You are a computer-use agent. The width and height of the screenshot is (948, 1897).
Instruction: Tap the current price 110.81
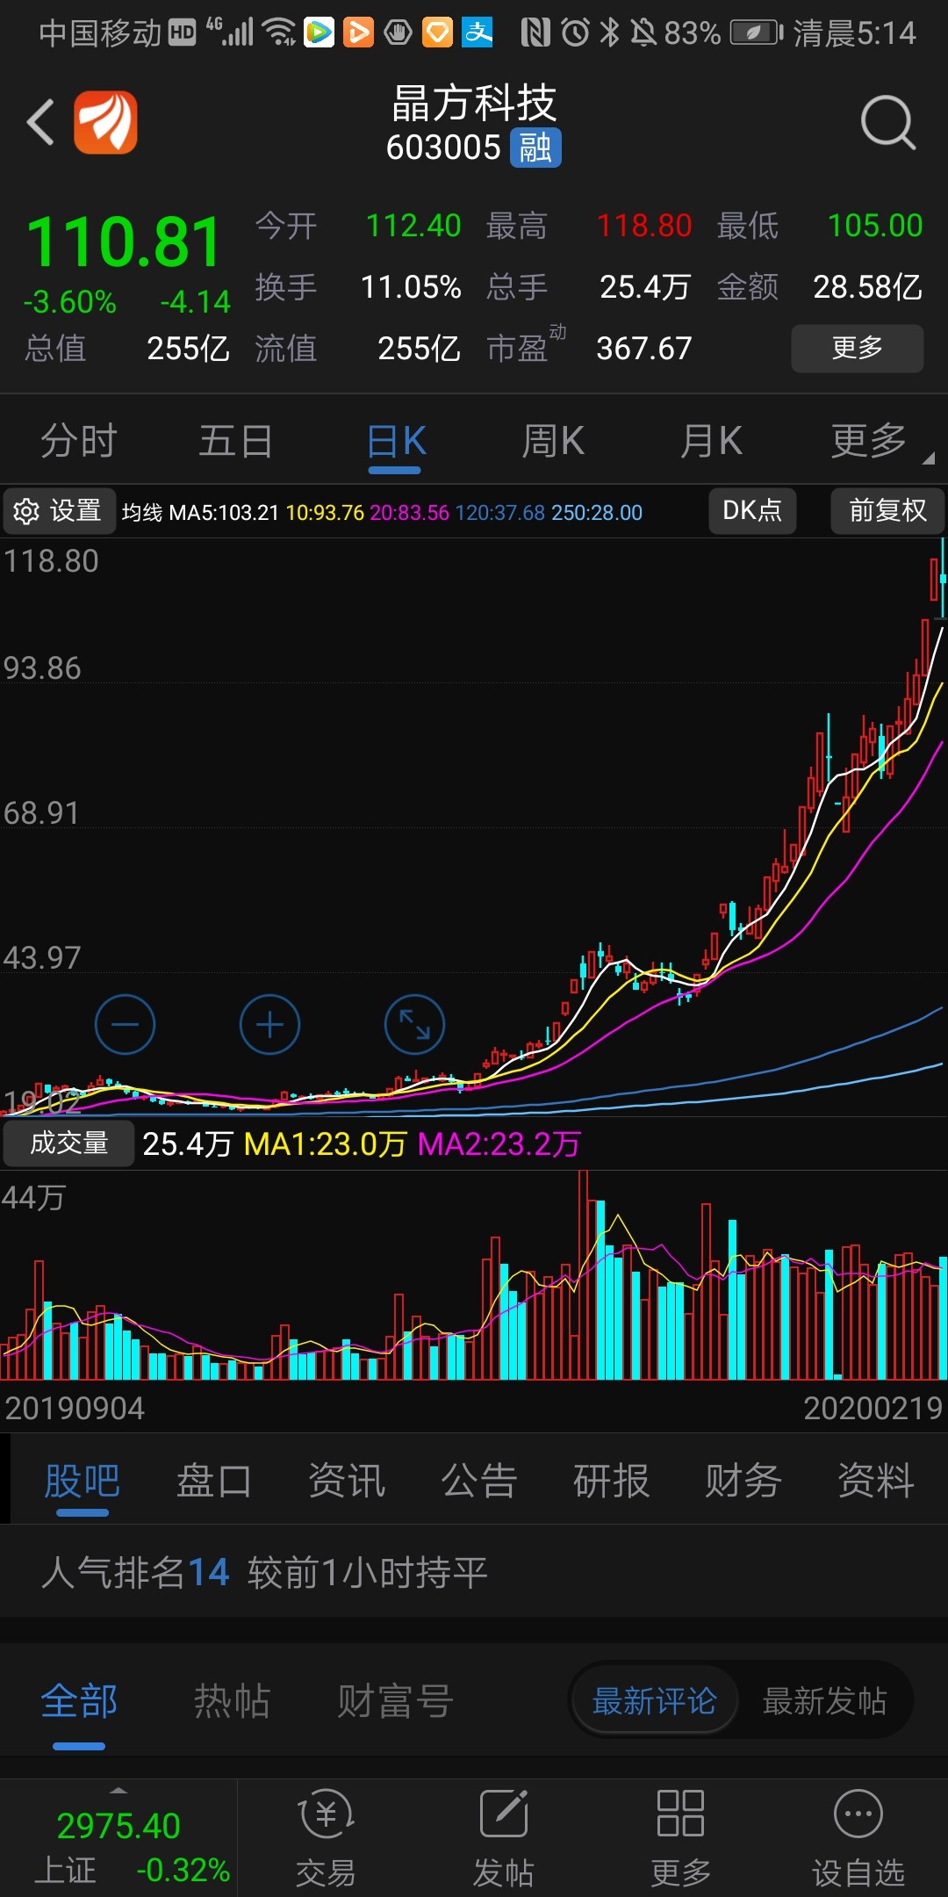pos(124,242)
